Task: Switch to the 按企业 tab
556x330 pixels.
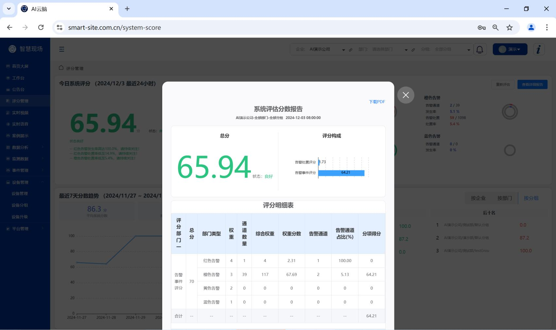Action: pyautogui.click(x=478, y=198)
